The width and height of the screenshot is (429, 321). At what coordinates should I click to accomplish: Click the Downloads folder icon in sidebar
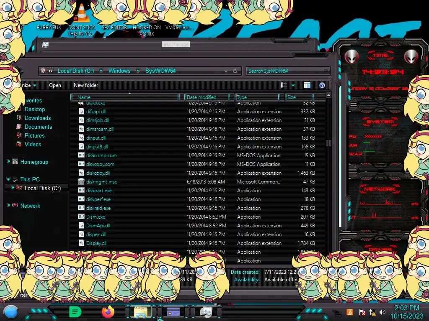pyautogui.click(x=19, y=118)
